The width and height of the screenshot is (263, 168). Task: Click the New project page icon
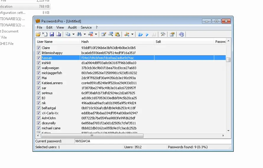click(x=45, y=34)
